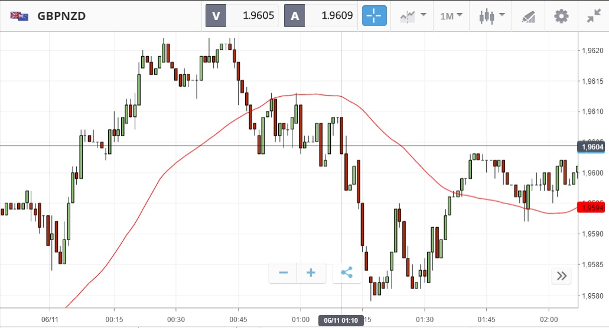Screen dimensions: 609x328
Task: Open the 1M timeframe dropdown
Action: coord(451,16)
